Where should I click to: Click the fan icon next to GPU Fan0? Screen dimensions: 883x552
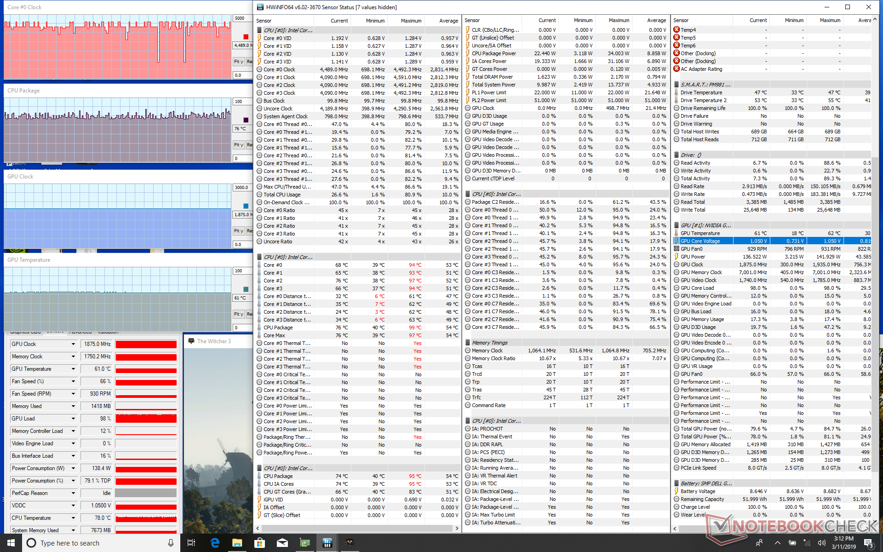click(677, 249)
